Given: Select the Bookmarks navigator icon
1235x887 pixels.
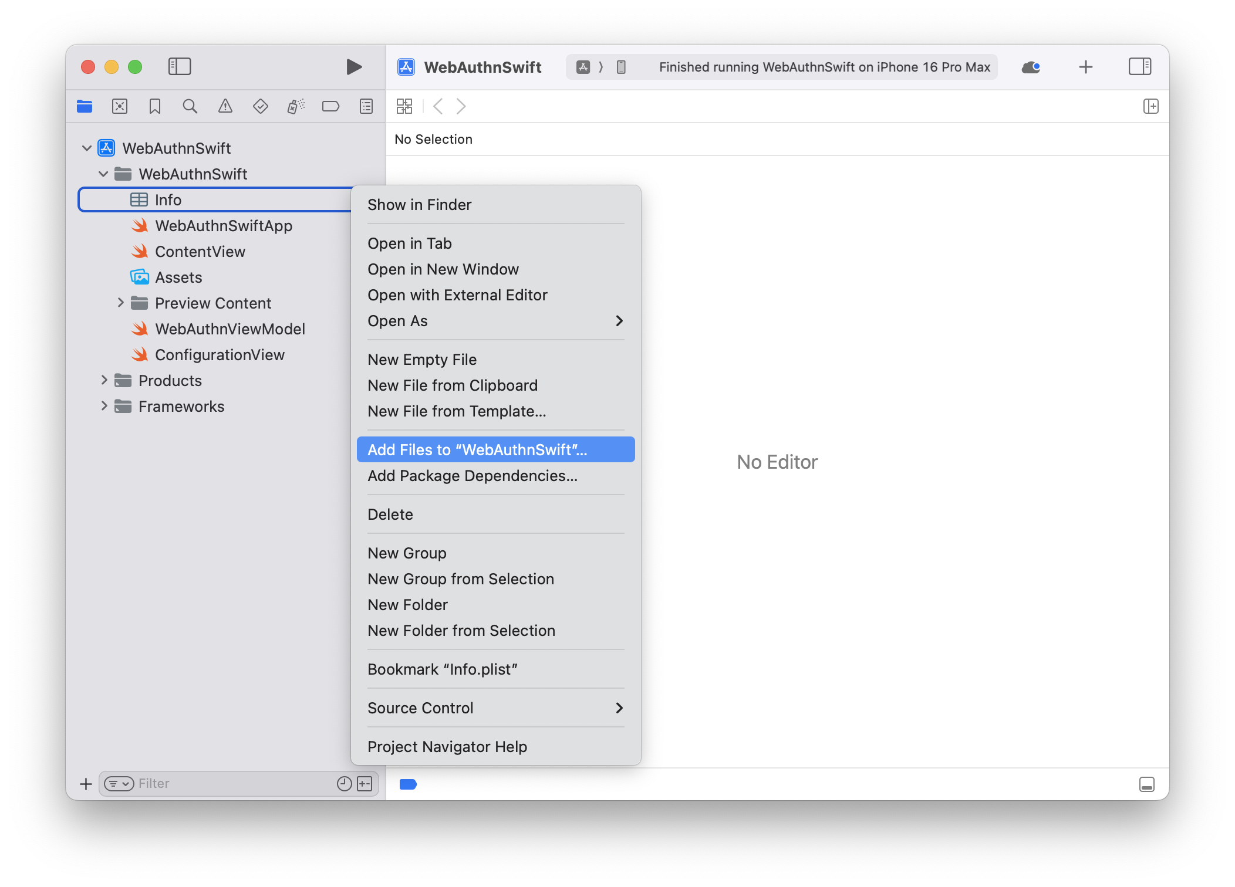Looking at the screenshot, I should (154, 107).
